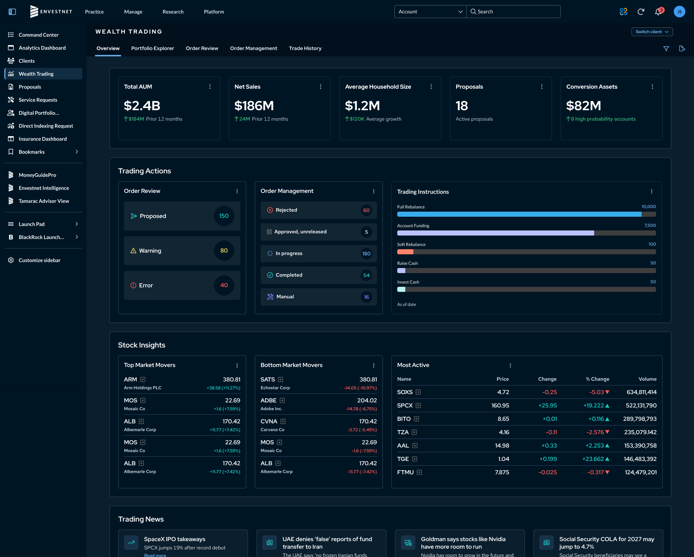
Task: Switch to Order Management tab
Action: coord(254,48)
